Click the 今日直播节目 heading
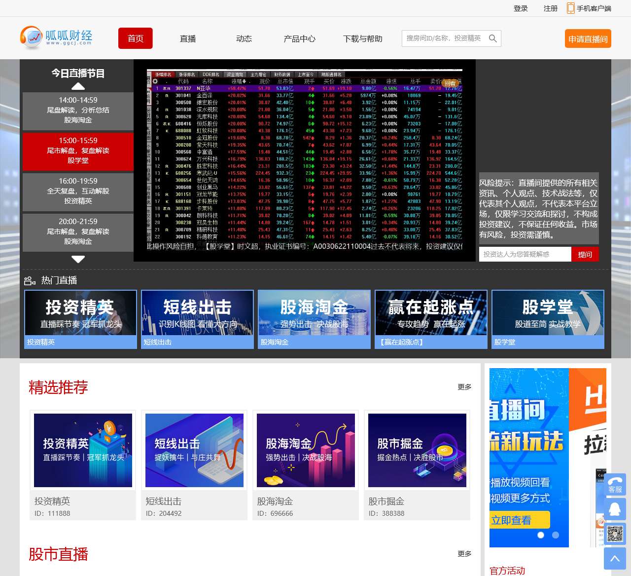Image resolution: width=631 pixels, height=576 pixels. point(78,74)
